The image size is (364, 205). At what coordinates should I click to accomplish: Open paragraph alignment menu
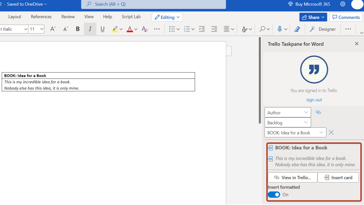point(229,29)
